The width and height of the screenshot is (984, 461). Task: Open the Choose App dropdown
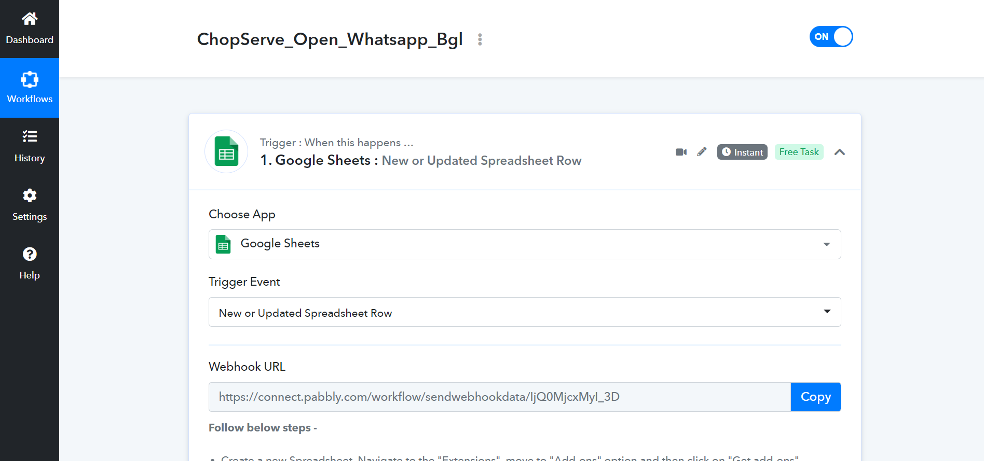coord(525,244)
